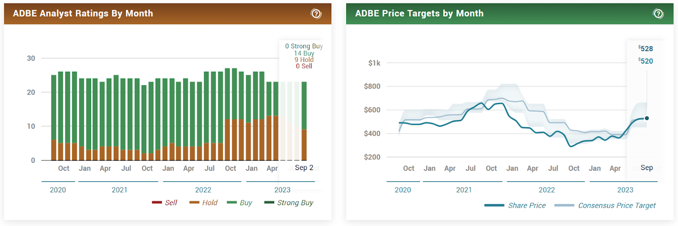Toggle Sell series in ratings legend
The image size is (678, 226).
164,203
